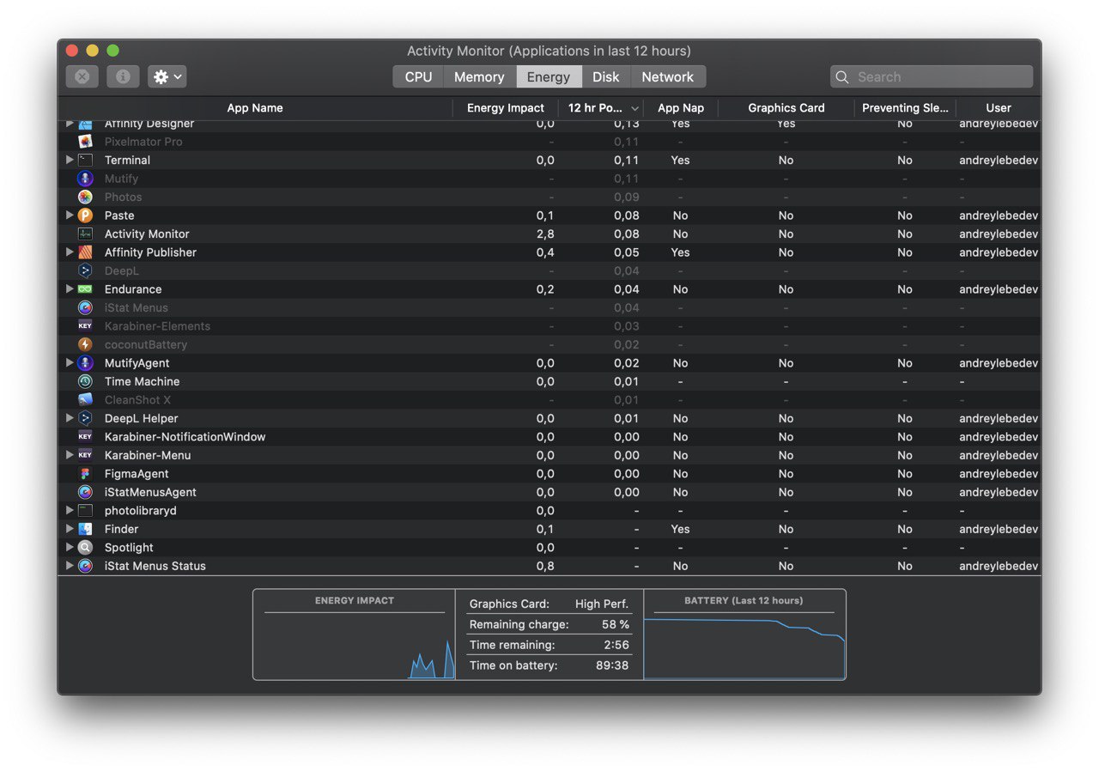Sort by Graphics Card column header
The image size is (1099, 771).
click(786, 108)
